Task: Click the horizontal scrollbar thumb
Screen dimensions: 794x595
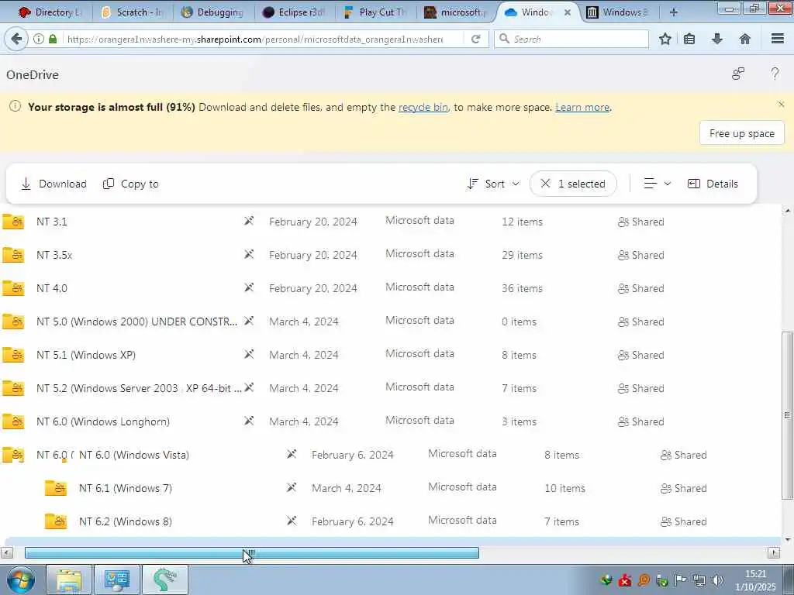Action: coord(252,552)
